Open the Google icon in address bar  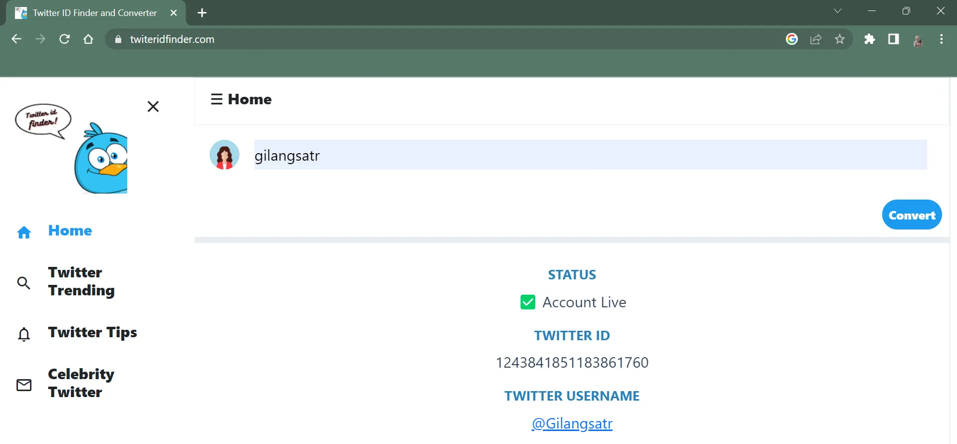792,39
